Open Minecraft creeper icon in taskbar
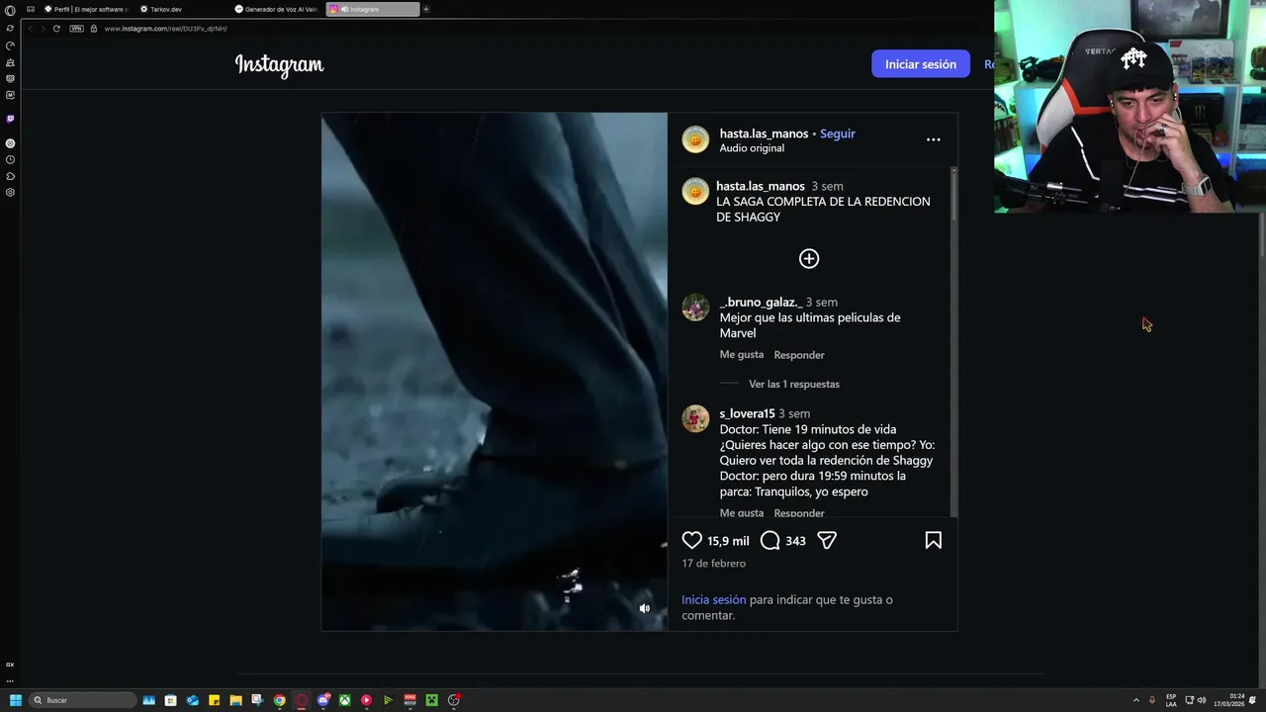Image resolution: width=1266 pixels, height=712 pixels. point(431,700)
